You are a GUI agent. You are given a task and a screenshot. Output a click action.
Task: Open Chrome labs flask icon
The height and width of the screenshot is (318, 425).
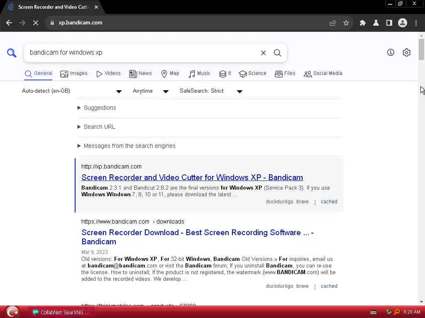coord(376,23)
